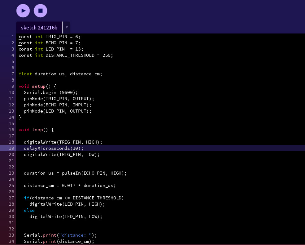This screenshot has height=245, width=305.
Task: Click the void loop() line
Action: (36, 130)
